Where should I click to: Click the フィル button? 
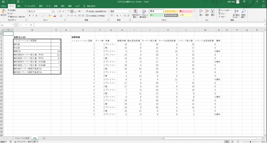[222, 14]
